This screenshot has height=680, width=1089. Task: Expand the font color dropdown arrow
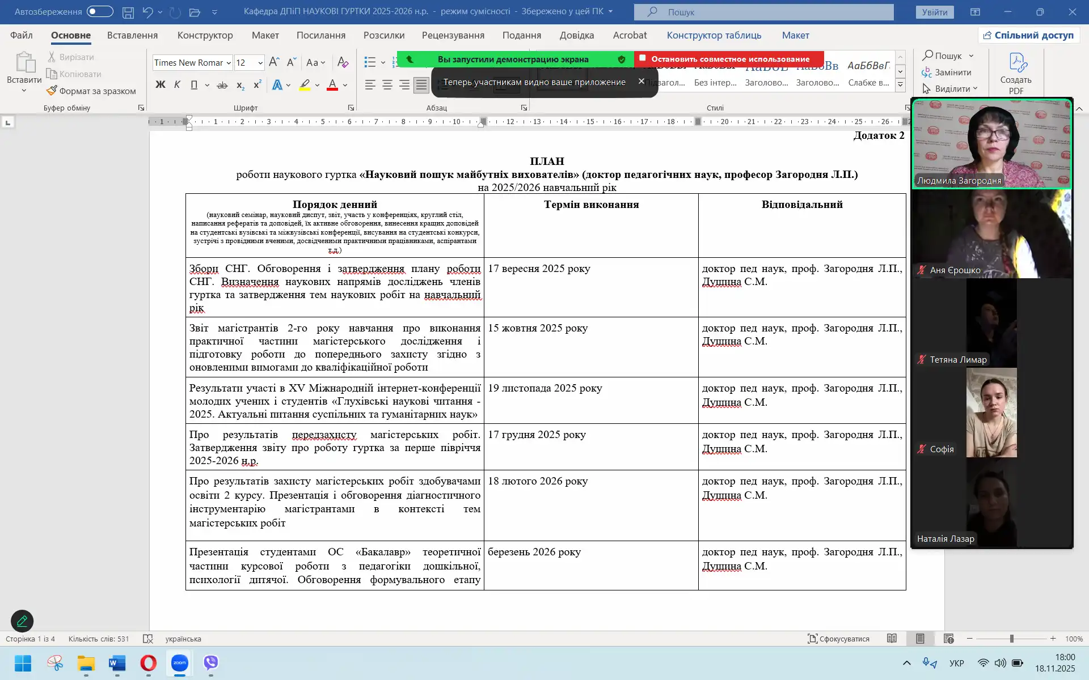tap(345, 85)
